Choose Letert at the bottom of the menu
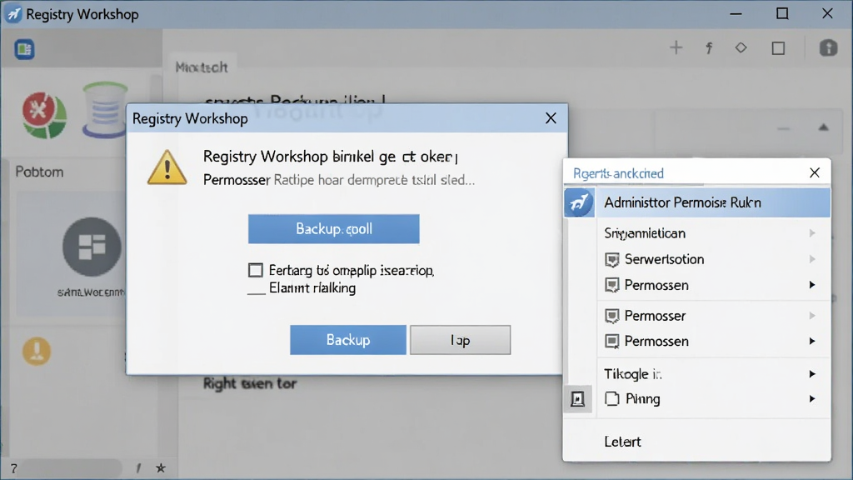 [x=622, y=442]
